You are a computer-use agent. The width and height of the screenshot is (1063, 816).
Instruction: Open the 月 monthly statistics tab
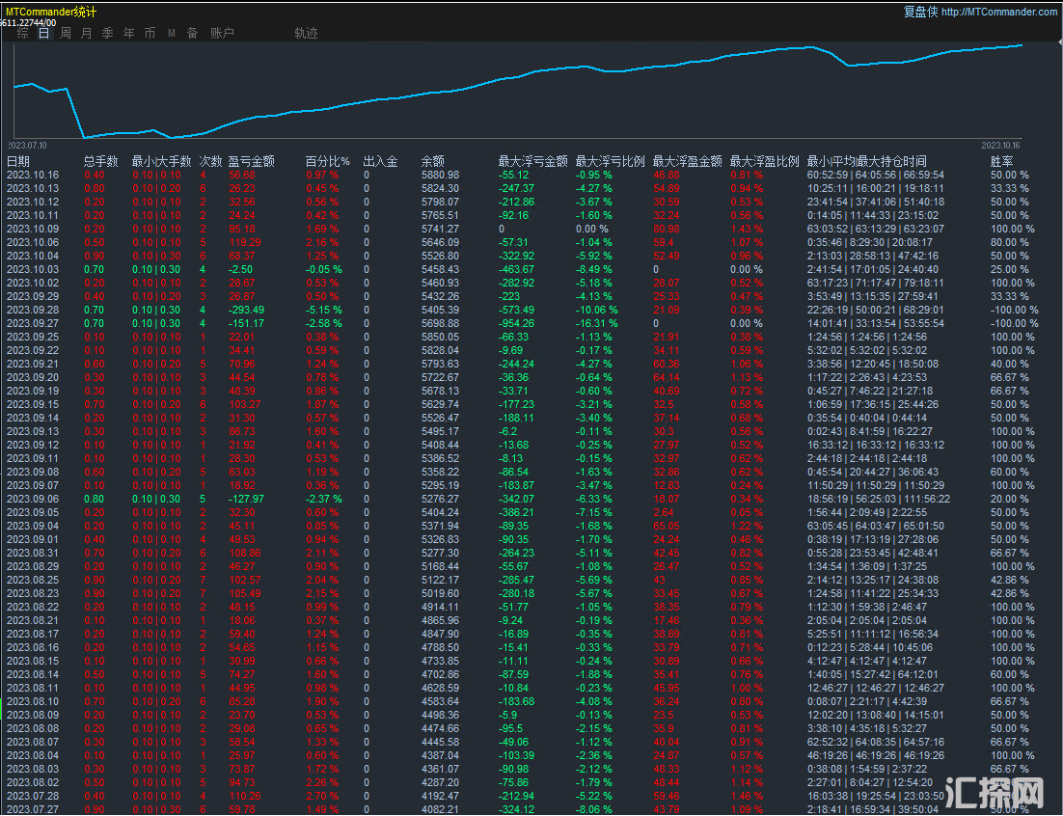86,33
